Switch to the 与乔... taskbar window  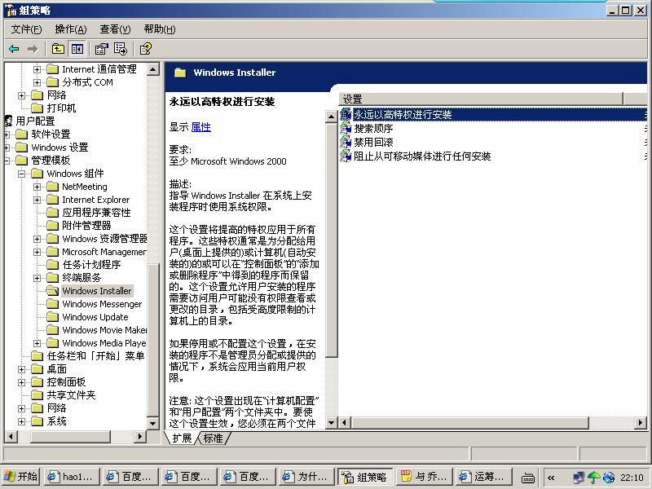(424, 477)
